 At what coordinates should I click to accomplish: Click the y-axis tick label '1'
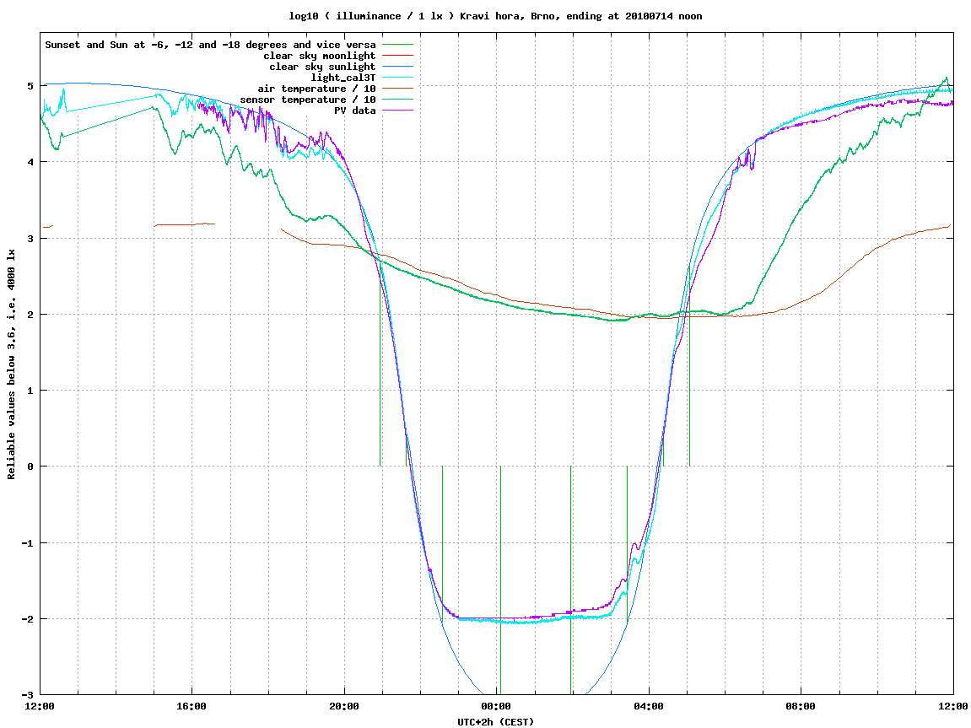pyautogui.click(x=30, y=391)
